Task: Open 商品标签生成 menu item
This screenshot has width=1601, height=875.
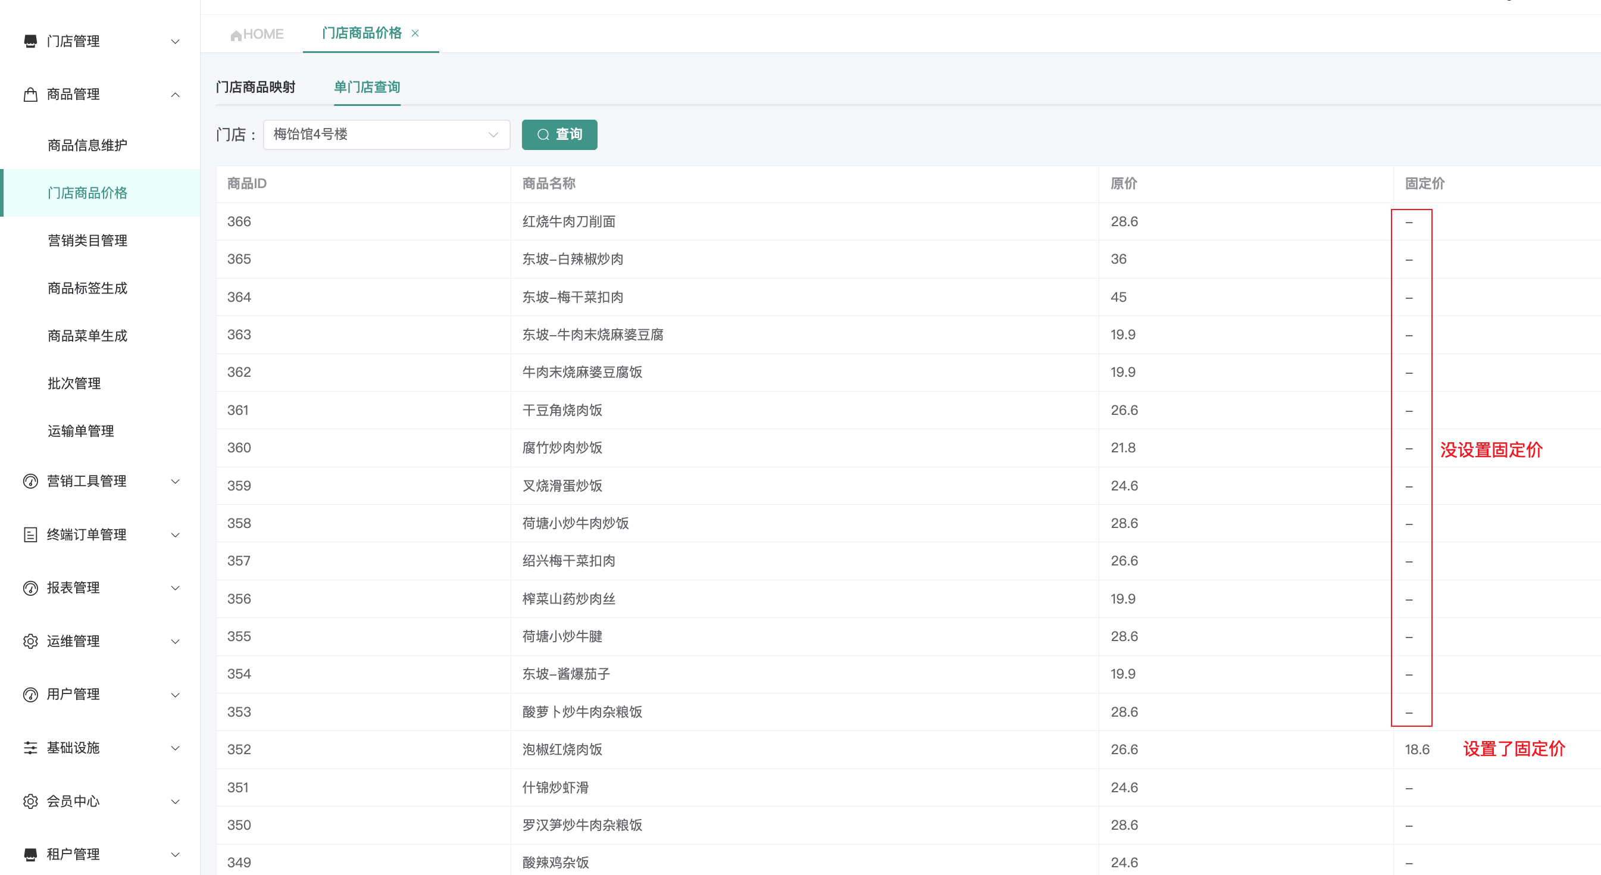Action: coord(87,287)
